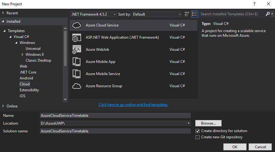The width and height of the screenshot is (275, 152).
Task: Click the Search Installed Templates box
Action: (x=232, y=14)
